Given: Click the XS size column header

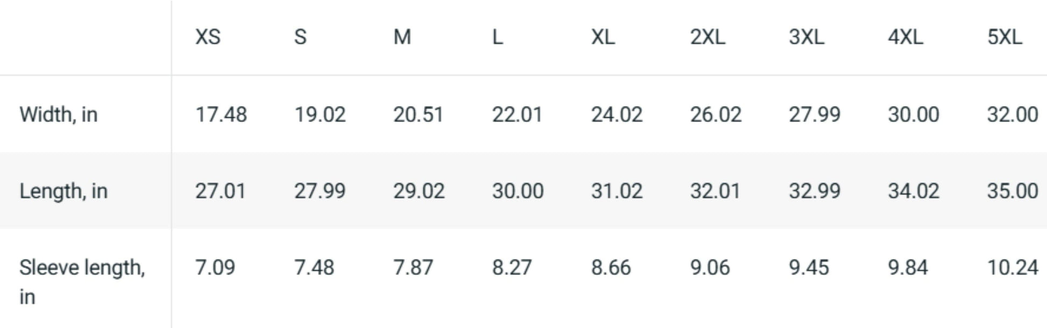Looking at the screenshot, I should tap(208, 37).
